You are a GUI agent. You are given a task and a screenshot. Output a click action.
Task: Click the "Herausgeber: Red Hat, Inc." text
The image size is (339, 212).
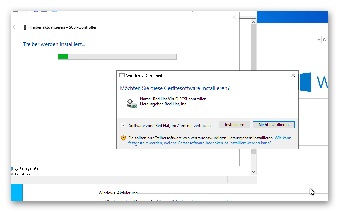click(164, 104)
